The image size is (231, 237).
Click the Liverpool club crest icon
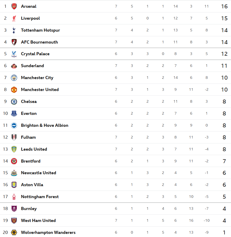(x=14, y=18)
